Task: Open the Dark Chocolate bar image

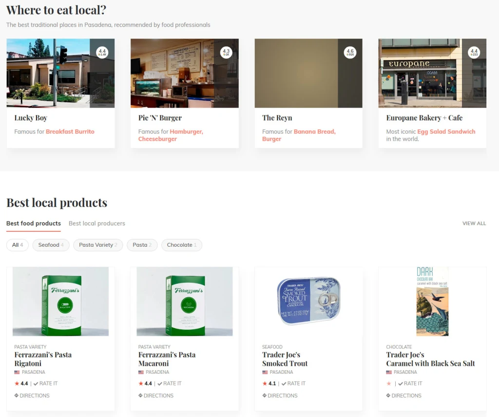Action: tap(432, 301)
